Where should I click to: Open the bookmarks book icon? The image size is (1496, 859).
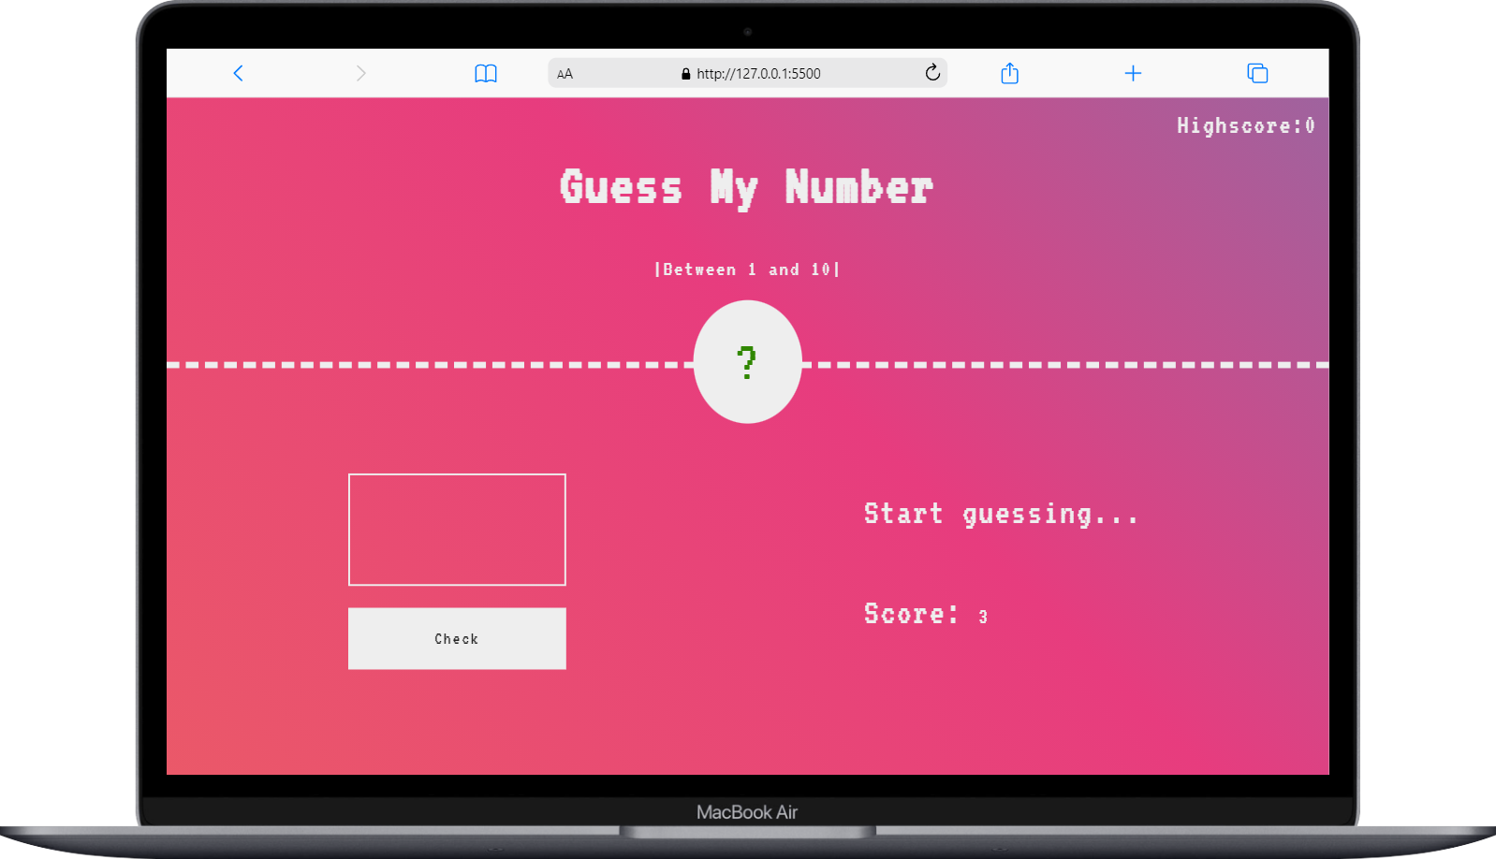pos(485,73)
